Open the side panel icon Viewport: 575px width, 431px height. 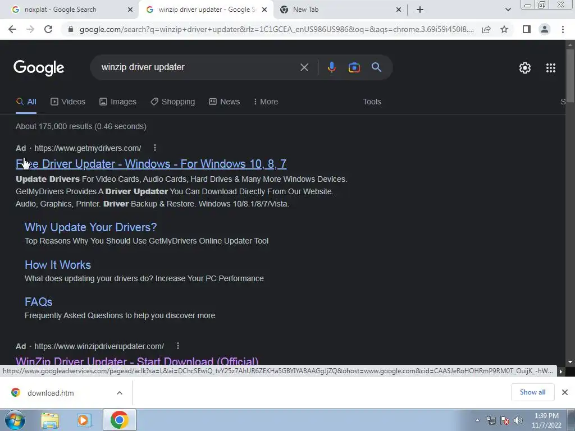point(527,29)
